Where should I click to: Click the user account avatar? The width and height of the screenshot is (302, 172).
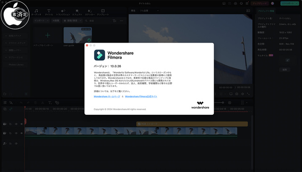273,3
